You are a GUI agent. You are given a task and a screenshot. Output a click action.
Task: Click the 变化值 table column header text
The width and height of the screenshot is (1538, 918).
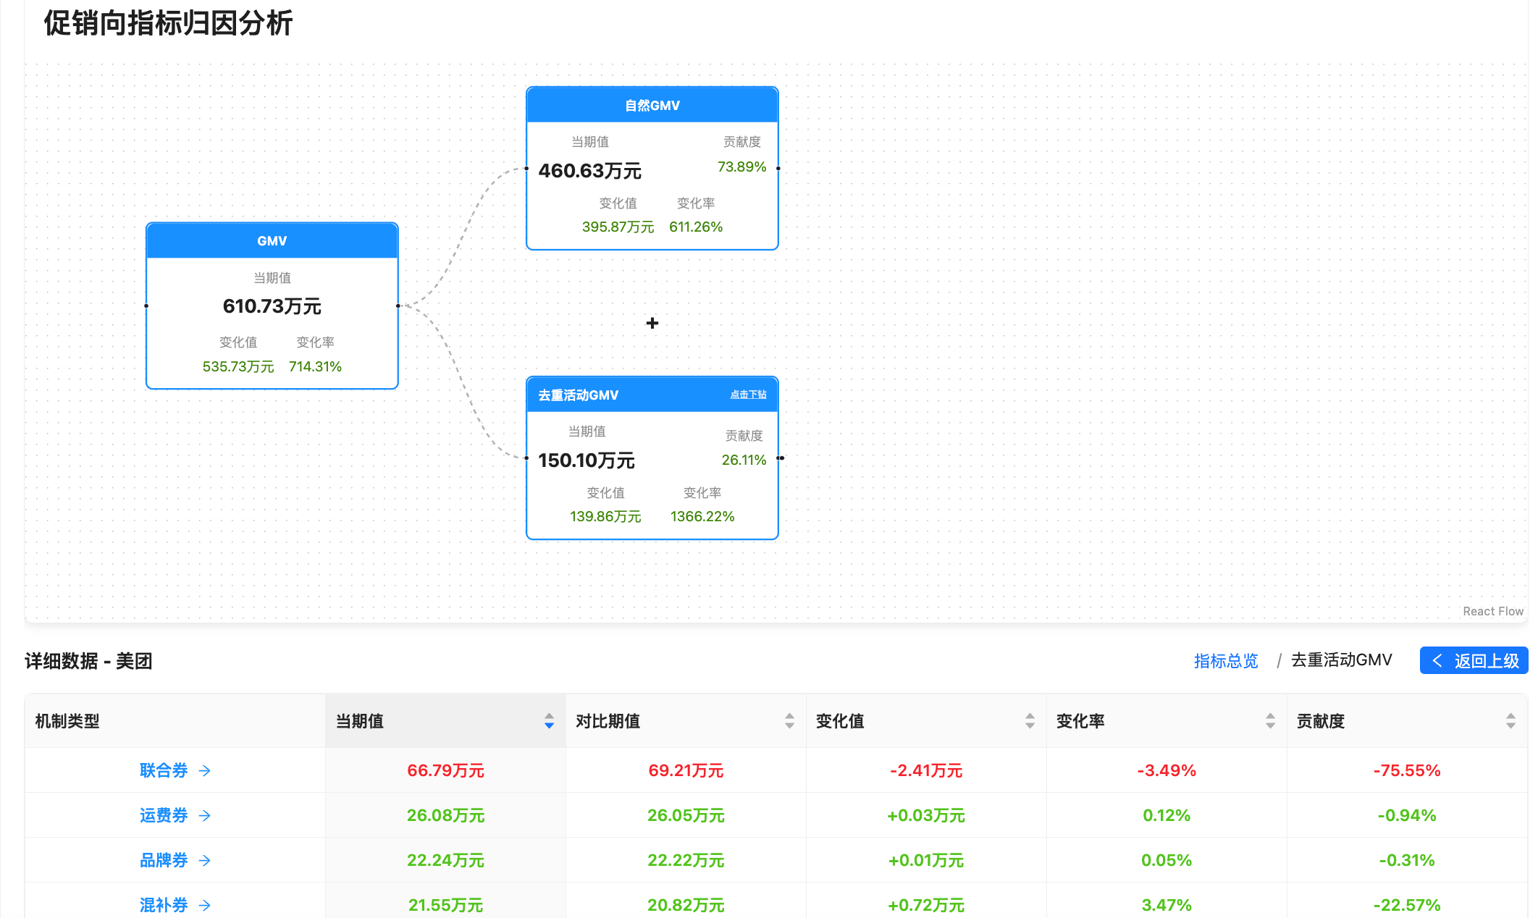(x=841, y=721)
